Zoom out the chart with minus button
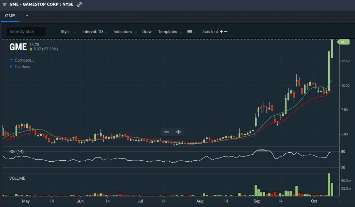The width and height of the screenshot is (355, 207). coord(166,132)
